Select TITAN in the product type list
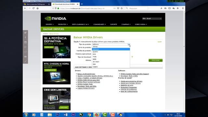The image size is (208, 117). click(111, 47)
